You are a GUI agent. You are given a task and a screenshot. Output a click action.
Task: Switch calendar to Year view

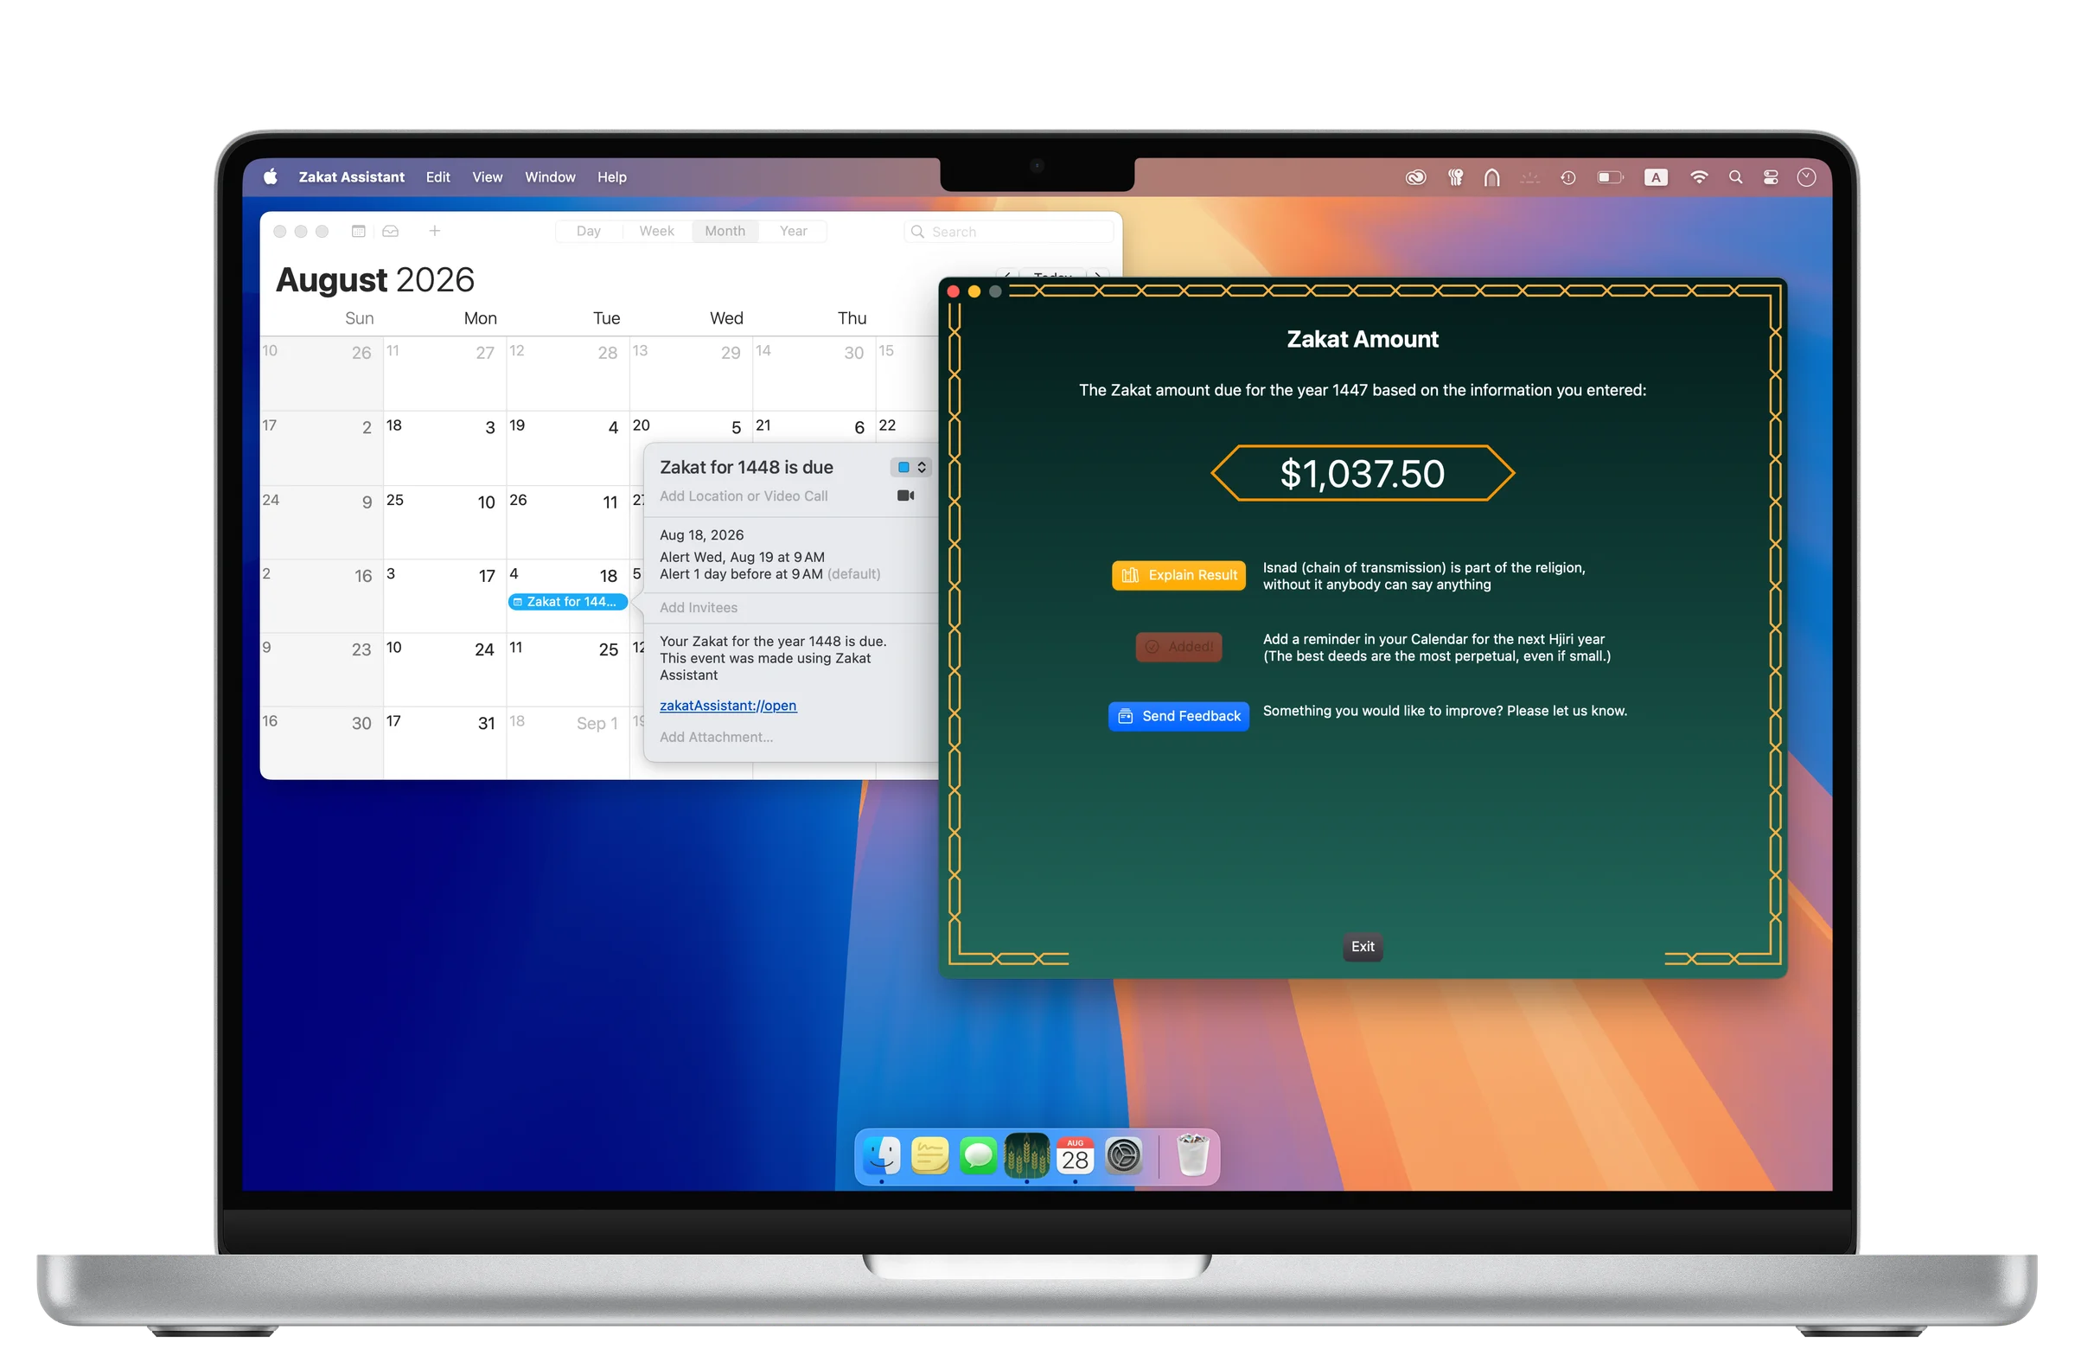pos(793,231)
